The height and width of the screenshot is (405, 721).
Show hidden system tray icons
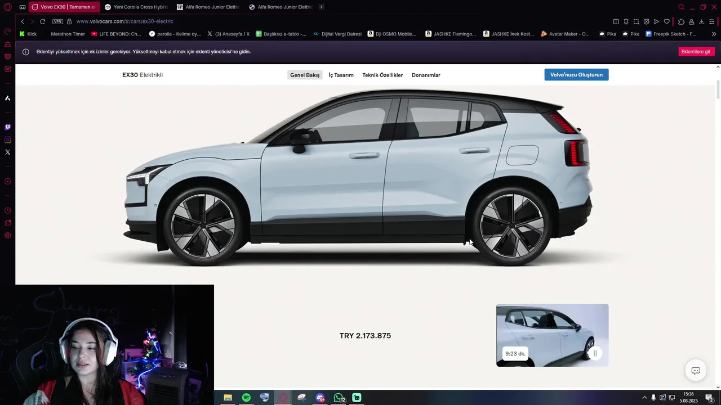click(644, 398)
